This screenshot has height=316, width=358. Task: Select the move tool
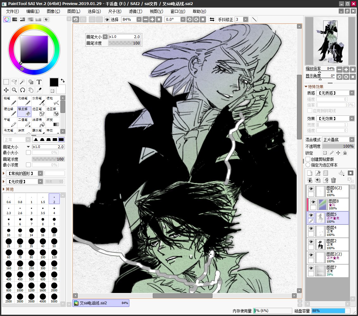click(x=6, y=90)
